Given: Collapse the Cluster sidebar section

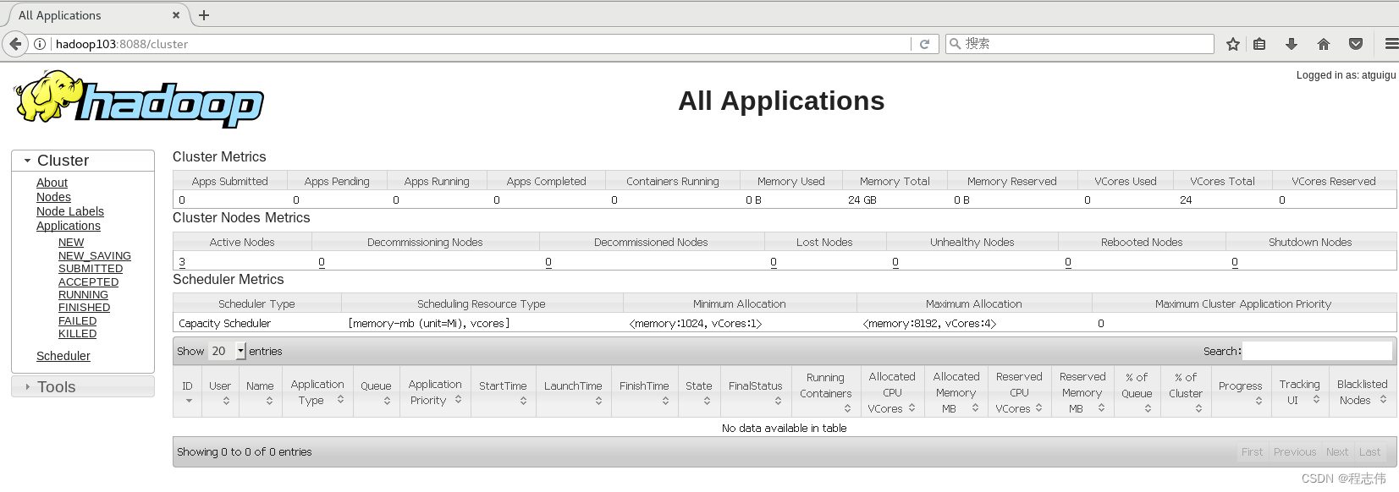Looking at the screenshot, I should pyautogui.click(x=83, y=161).
